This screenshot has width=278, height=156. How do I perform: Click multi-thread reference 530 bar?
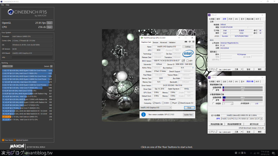[x=242, y=100]
